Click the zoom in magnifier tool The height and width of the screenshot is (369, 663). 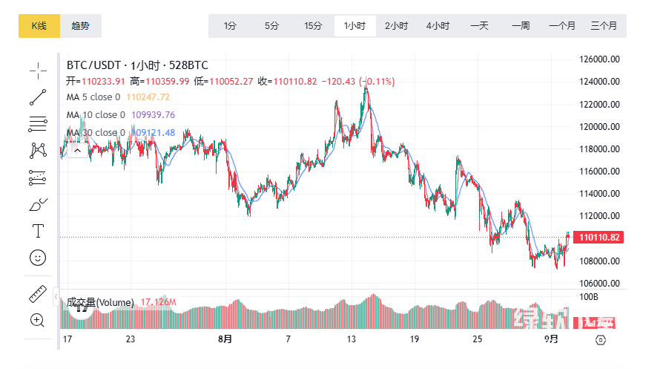[x=38, y=320]
